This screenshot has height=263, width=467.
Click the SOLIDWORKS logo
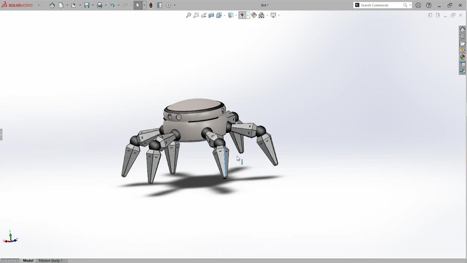pyautogui.click(x=18, y=5)
